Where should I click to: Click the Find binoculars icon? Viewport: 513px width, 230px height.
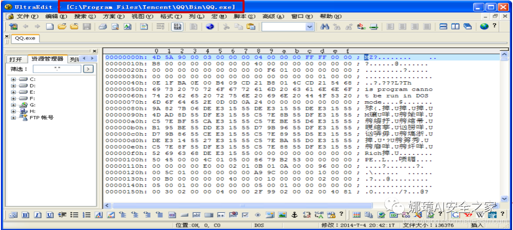[x=324, y=27]
